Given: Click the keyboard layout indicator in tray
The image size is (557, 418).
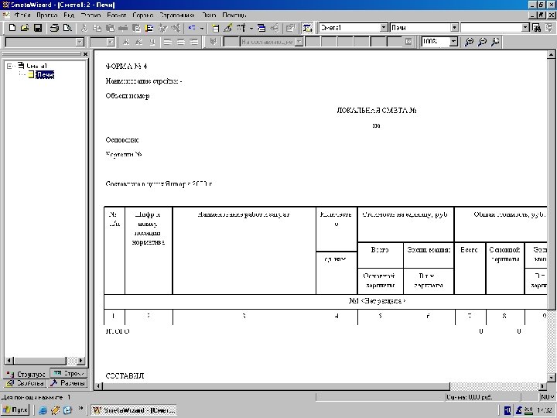Looking at the screenshot, I should tap(507, 410).
